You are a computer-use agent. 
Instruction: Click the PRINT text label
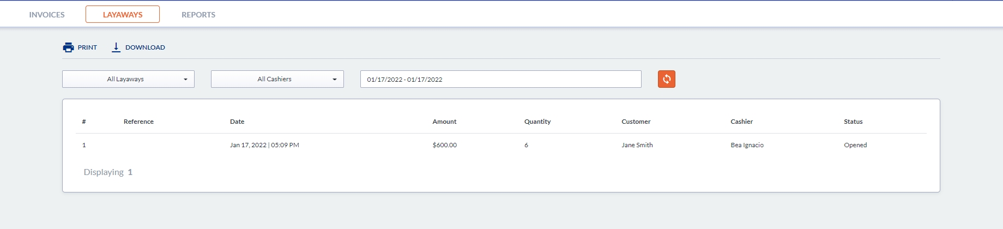87,47
